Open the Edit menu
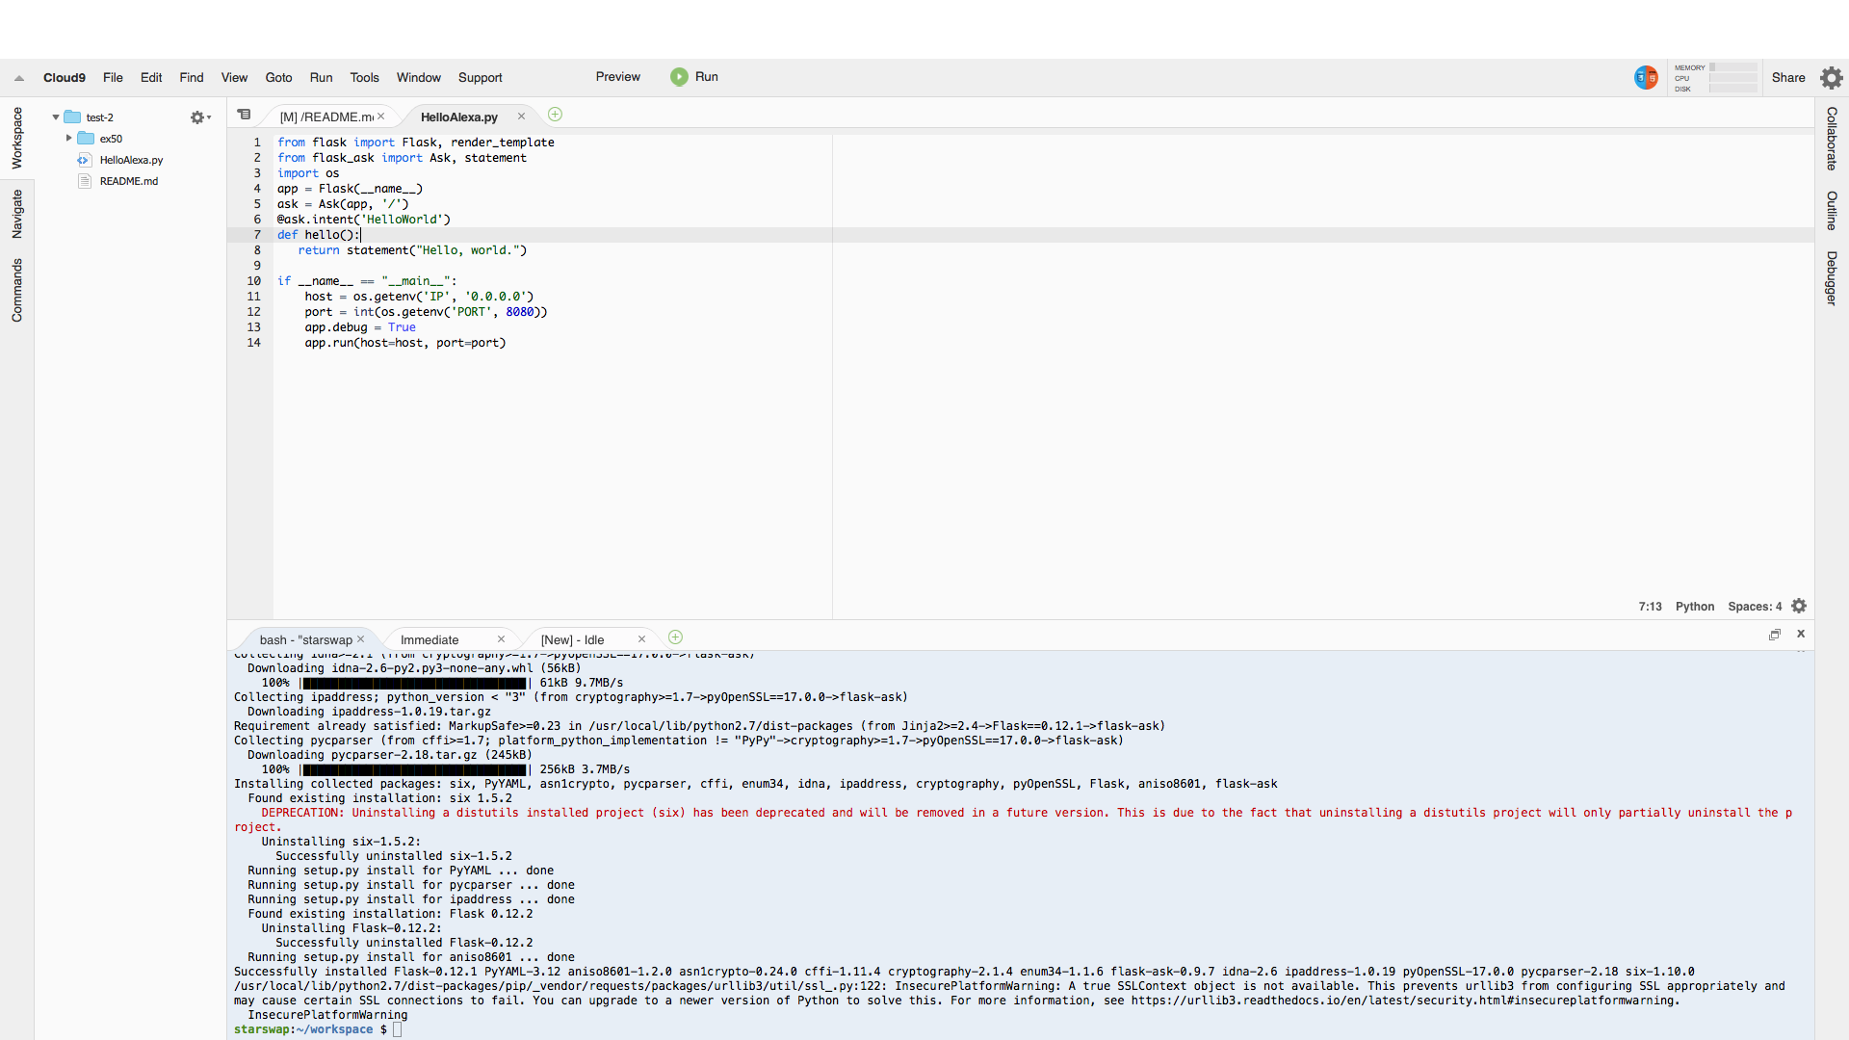Image resolution: width=1849 pixels, height=1040 pixels. point(151,78)
